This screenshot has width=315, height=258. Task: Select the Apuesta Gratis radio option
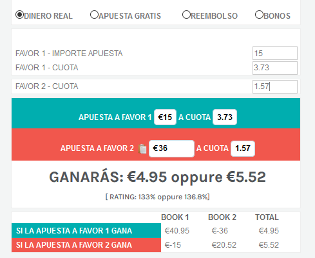(x=94, y=15)
